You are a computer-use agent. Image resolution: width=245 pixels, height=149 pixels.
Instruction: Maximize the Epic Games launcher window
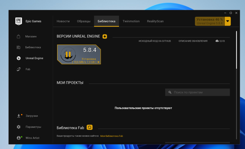tap(231, 13)
